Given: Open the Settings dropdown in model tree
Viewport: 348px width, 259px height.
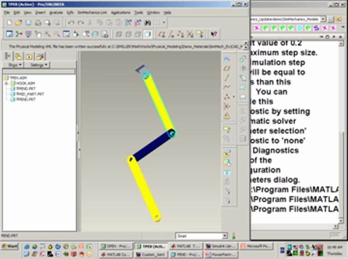Looking at the screenshot, I should [39, 65].
